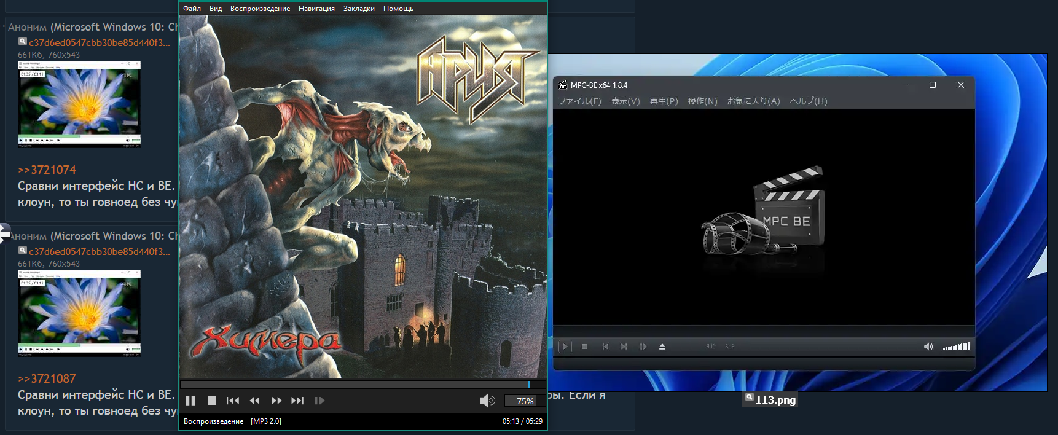Rewind using double-left arrows button
Viewport: 1058px width, 435px height.
tap(255, 401)
